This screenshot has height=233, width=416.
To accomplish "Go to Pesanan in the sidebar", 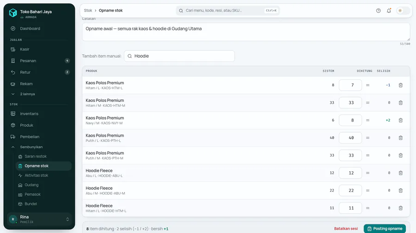I will coord(39,61).
